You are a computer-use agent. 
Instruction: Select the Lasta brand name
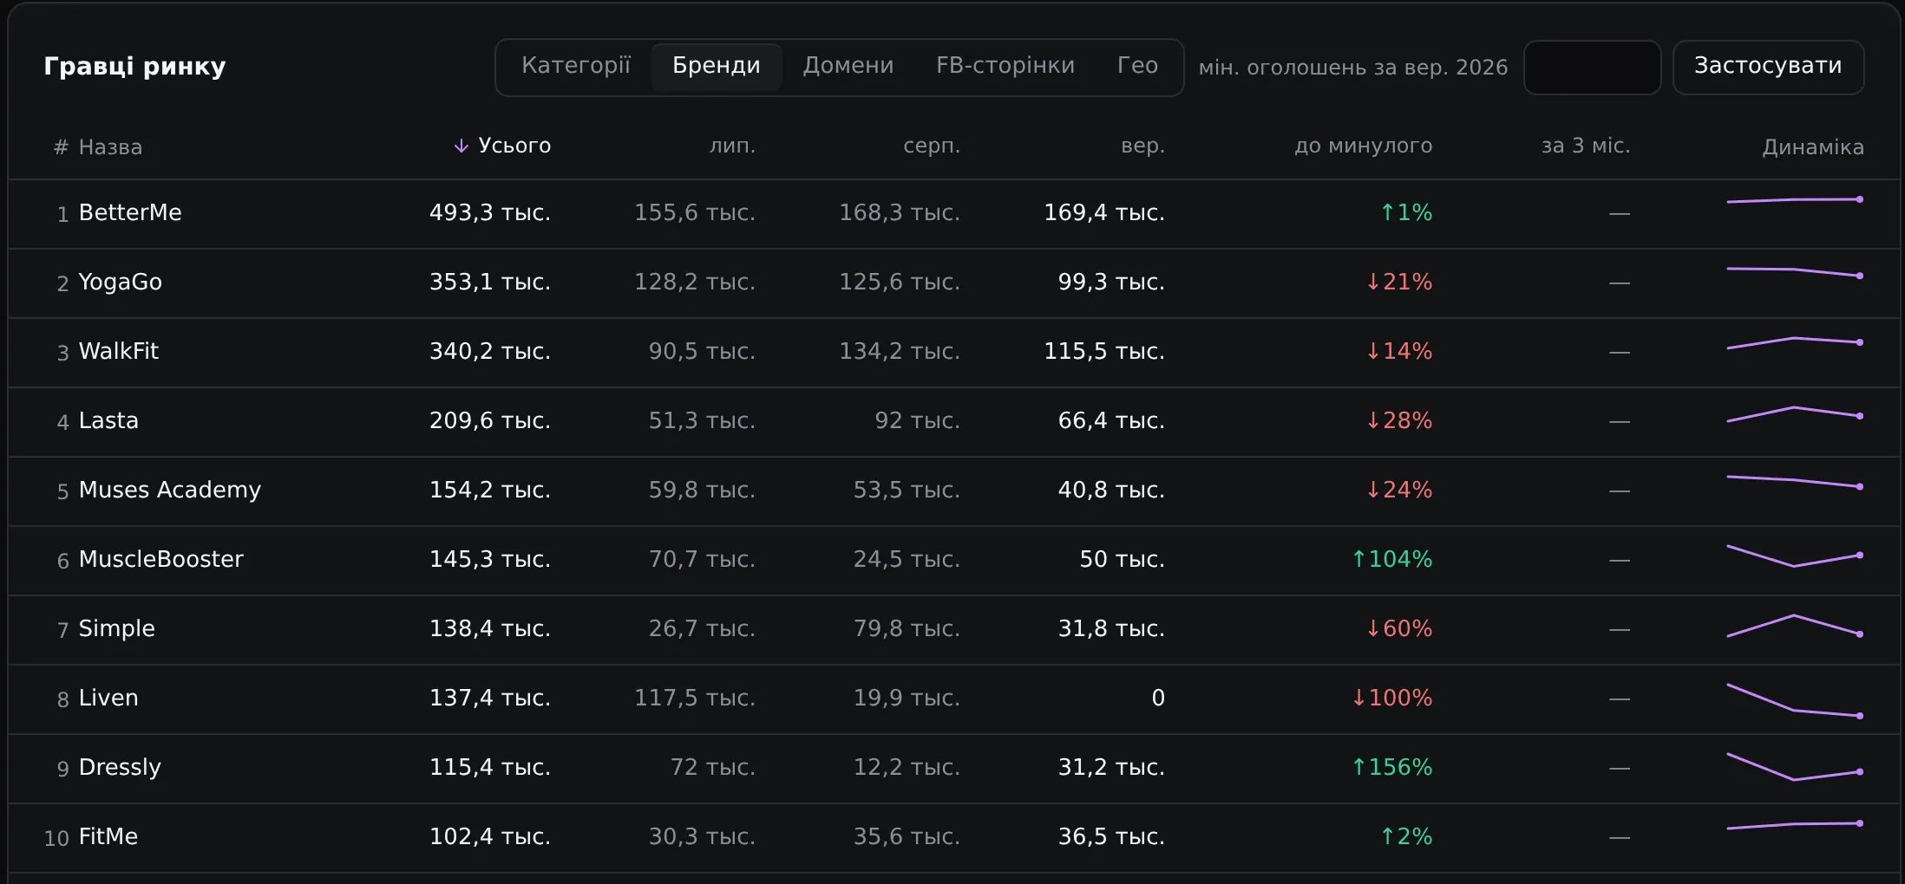point(108,420)
